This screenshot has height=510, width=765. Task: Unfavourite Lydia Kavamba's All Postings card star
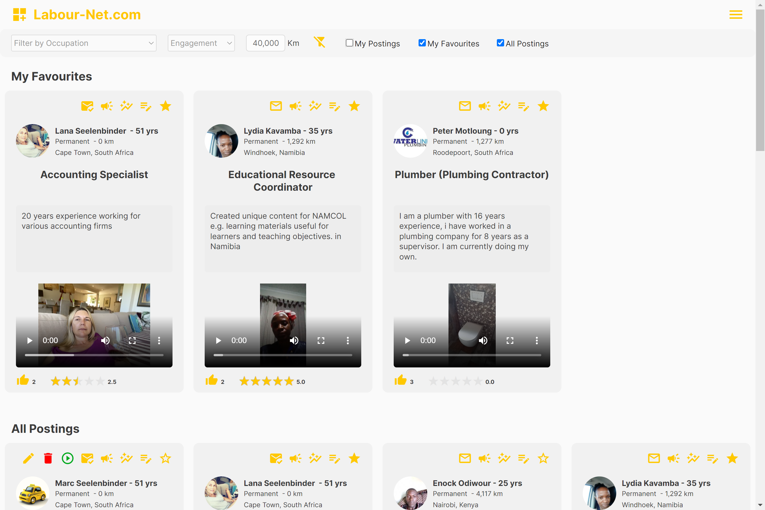point(732,458)
